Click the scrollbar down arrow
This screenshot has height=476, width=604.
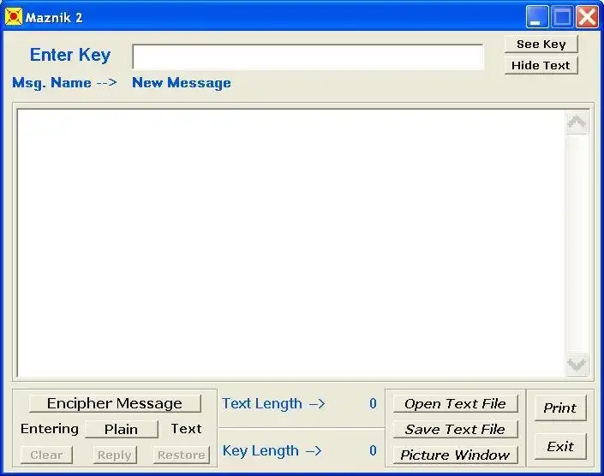pyautogui.click(x=577, y=364)
